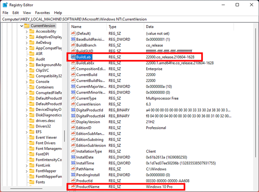Click the ASR key folder icon

[32, 54]
